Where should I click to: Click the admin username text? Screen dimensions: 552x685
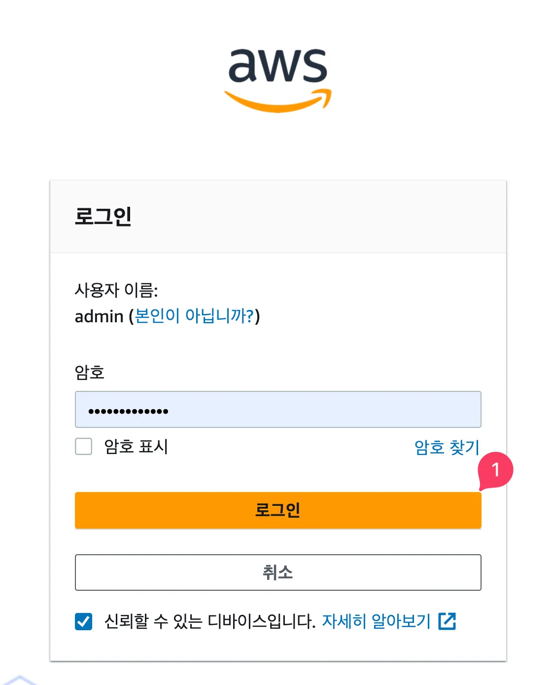(x=99, y=316)
